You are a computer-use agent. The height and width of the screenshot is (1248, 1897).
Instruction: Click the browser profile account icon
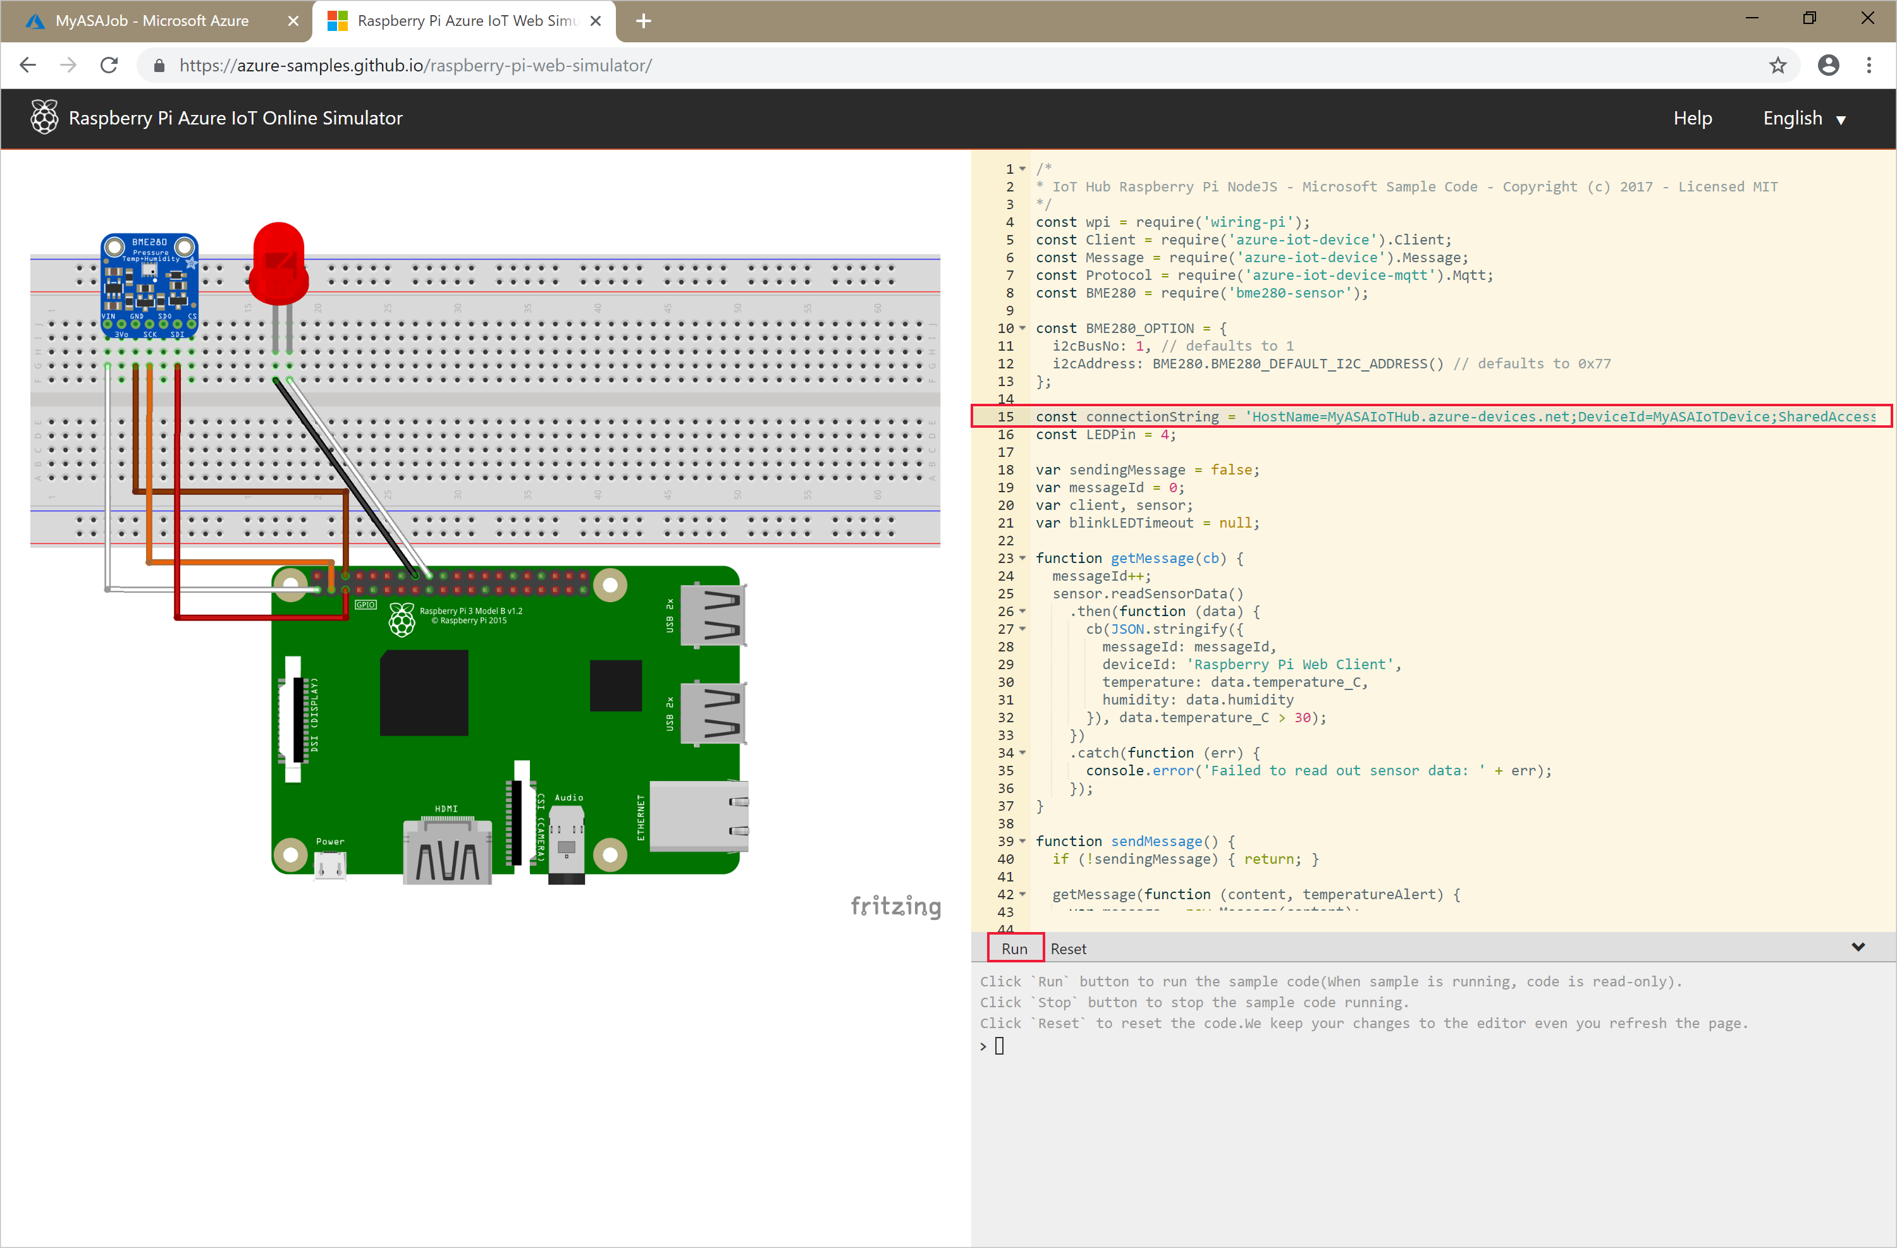(1827, 66)
